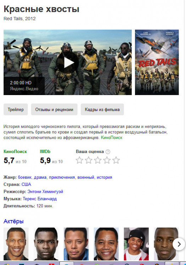
Task: Select the actor wearing black cap
Action: 136,244
